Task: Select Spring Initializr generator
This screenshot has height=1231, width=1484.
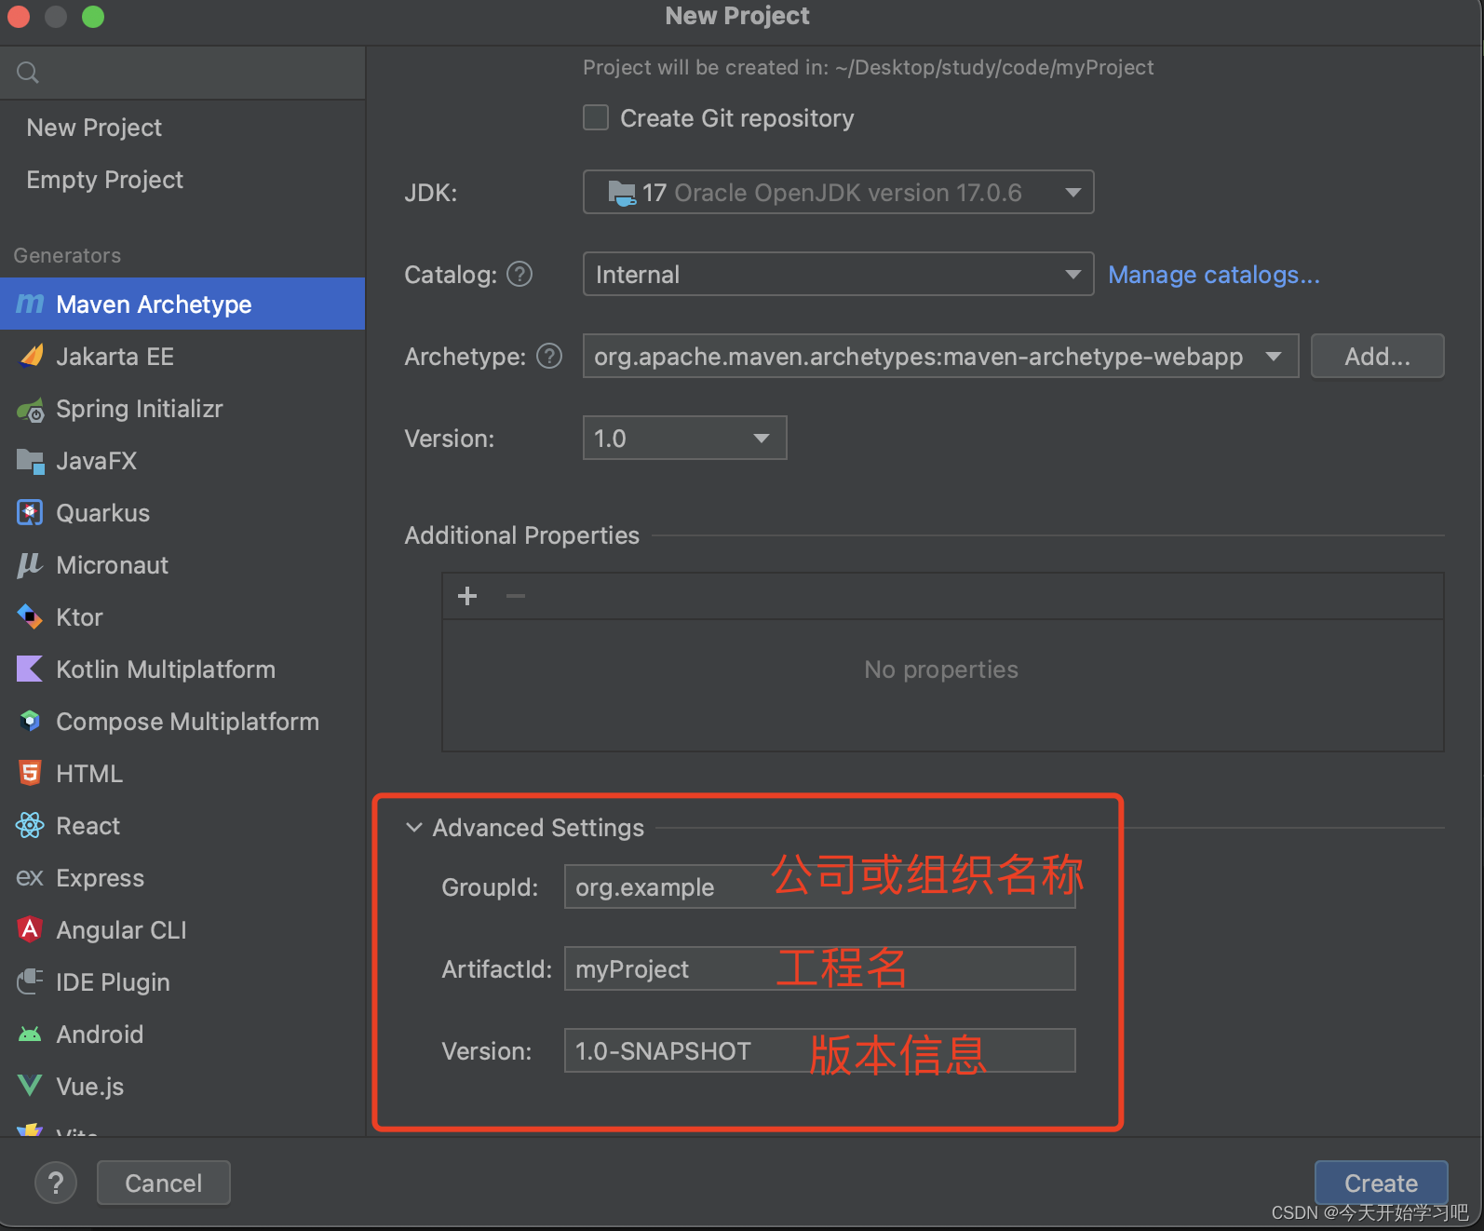Action: [x=182, y=408]
